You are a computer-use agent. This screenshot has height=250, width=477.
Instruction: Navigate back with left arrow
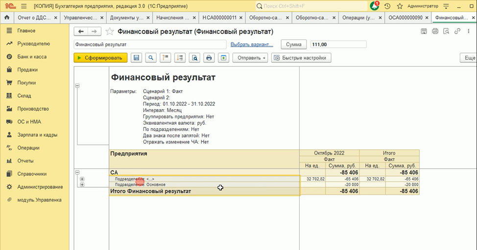[81, 31]
